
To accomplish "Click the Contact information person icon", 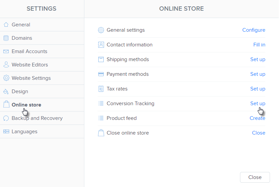I will pyautogui.click(x=101, y=45).
